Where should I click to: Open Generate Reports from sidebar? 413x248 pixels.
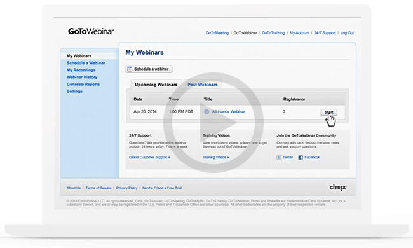click(x=83, y=85)
